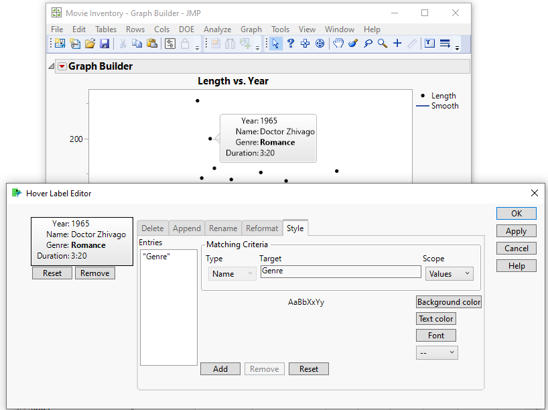This screenshot has height=410, width=548.
Task: Select the Lasso tool
Action: (x=368, y=44)
